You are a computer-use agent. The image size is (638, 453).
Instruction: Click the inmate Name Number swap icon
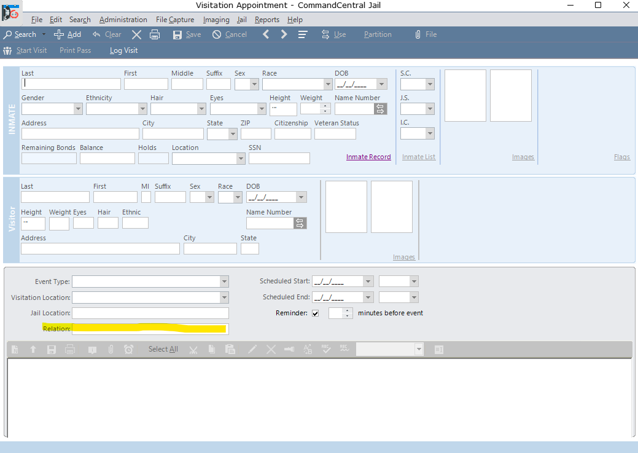(x=380, y=109)
